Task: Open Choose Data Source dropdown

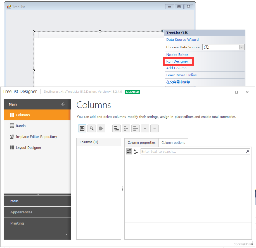Action: 241,47
